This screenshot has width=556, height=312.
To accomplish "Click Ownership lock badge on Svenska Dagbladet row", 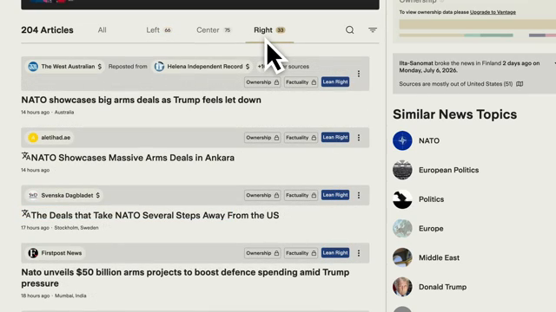I will coord(262,195).
